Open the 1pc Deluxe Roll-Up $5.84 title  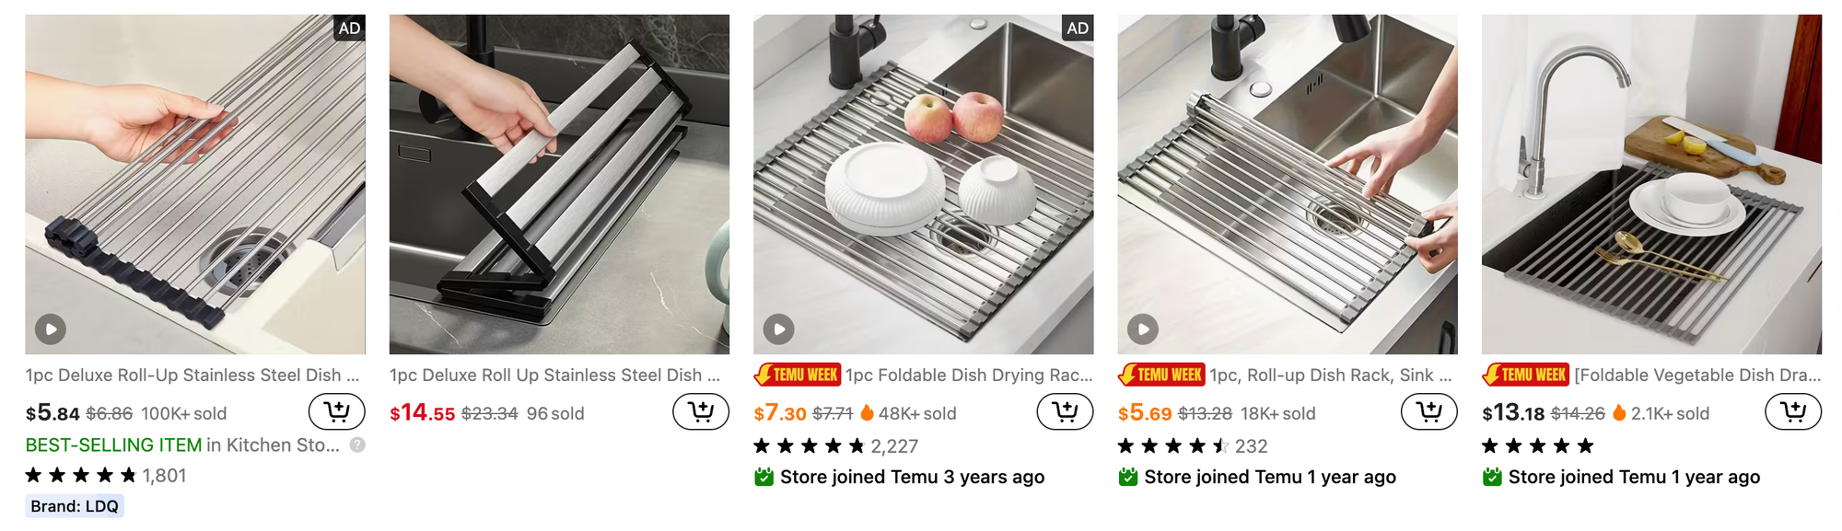pos(192,375)
